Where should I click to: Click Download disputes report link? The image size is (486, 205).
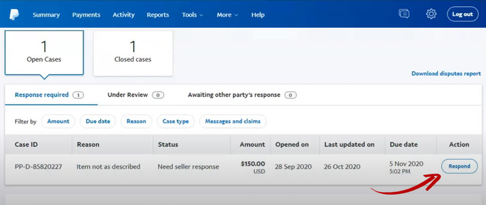point(446,74)
